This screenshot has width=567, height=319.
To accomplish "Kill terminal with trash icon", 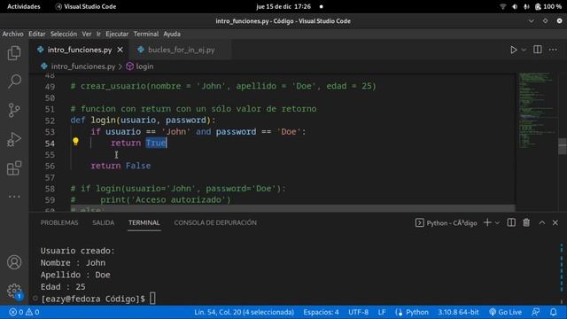I will point(526,222).
